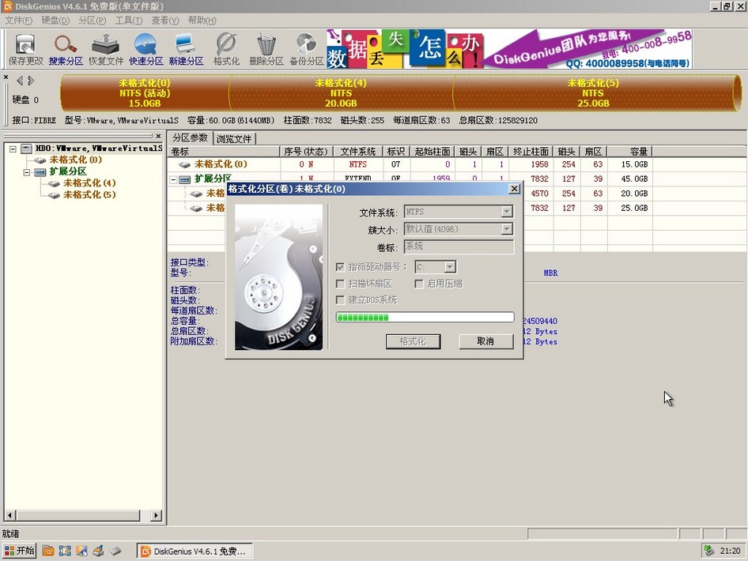Click the 新建分区 new partition icon

coord(185,49)
